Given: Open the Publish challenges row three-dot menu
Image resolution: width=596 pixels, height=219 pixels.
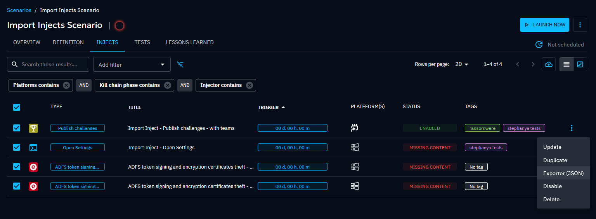Looking at the screenshot, I should tap(571, 128).
